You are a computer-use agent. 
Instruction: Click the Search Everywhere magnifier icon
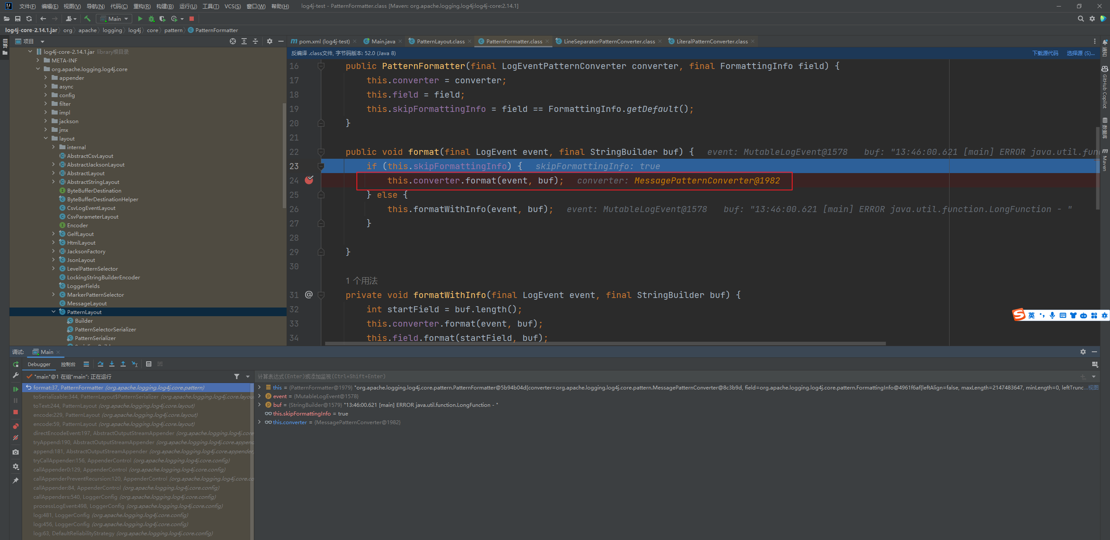[x=1081, y=19]
